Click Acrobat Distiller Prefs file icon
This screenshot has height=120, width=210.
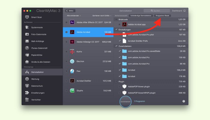tap(124, 41)
